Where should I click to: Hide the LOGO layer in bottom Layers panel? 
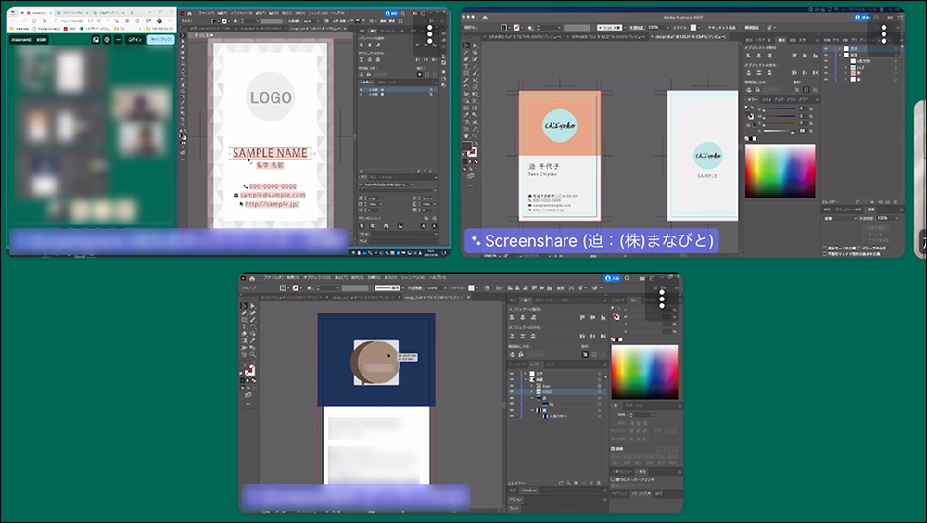tap(511, 392)
